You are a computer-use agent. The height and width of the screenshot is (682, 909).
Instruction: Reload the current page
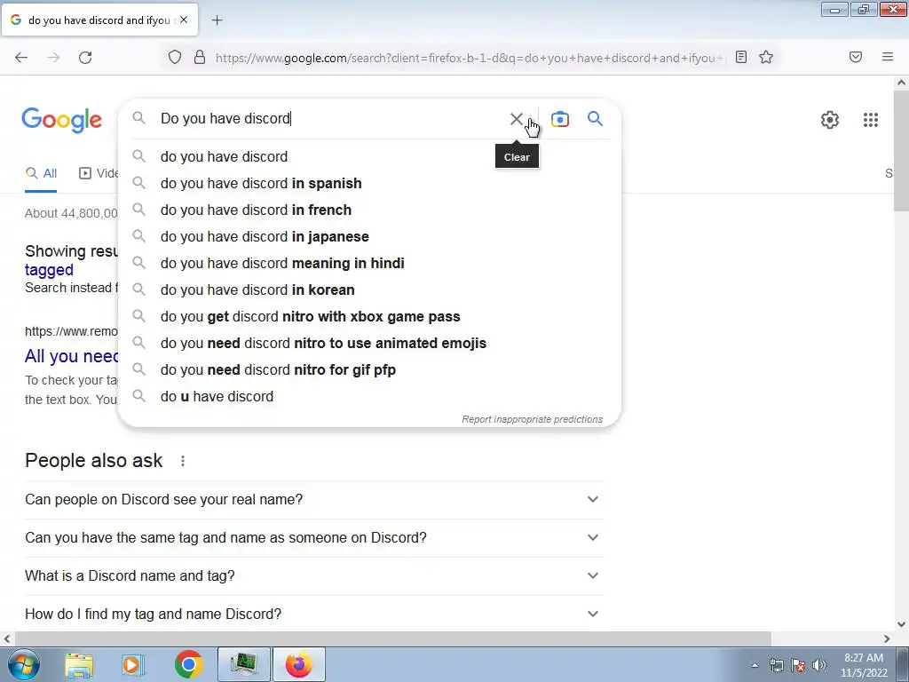(x=85, y=58)
